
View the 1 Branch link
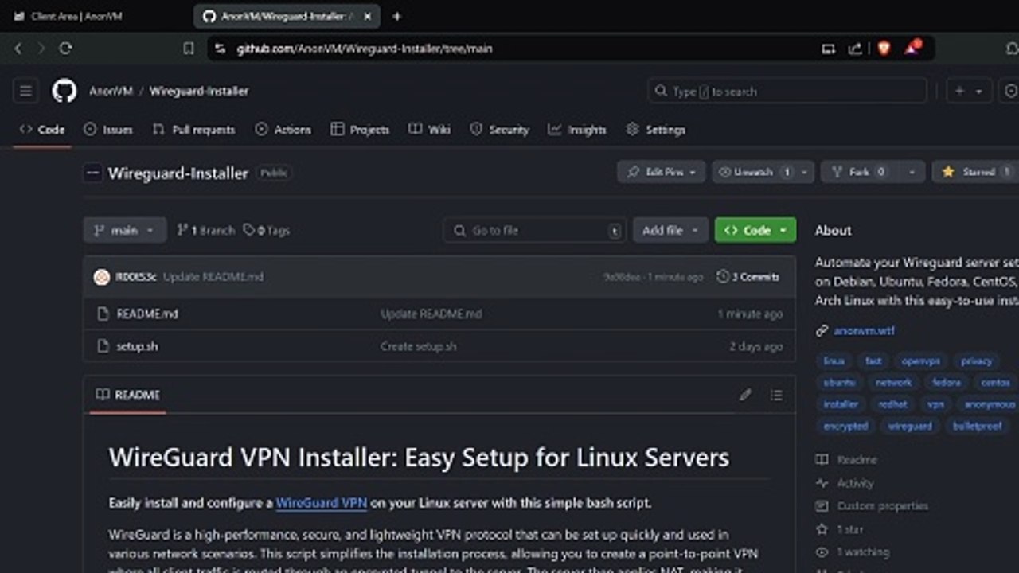coord(205,230)
